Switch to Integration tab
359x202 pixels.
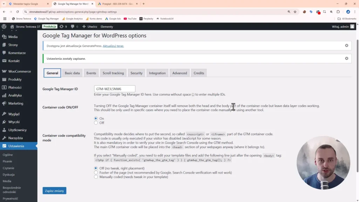pos(157,73)
